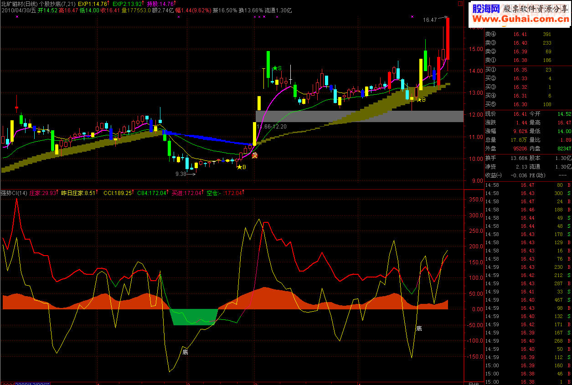Click the 350.0 label on the CCI axis
The height and width of the screenshot is (385, 572).
(x=475, y=200)
